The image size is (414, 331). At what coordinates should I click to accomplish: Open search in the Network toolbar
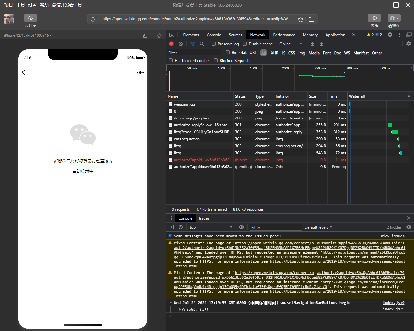click(202, 44)
